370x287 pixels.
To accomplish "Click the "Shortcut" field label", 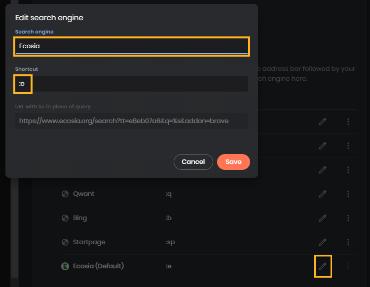I will pos(27,69).
